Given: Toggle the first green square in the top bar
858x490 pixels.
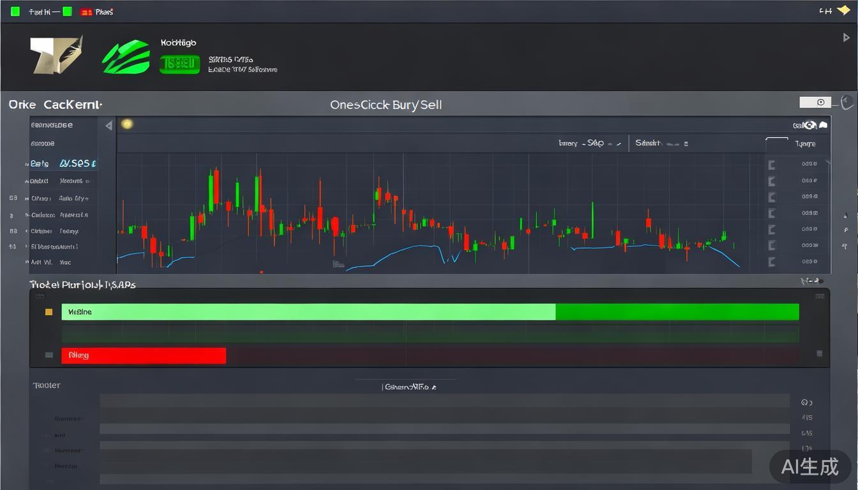Looking at the screenshot, I should pyautogui.click(x=15, y=11).
